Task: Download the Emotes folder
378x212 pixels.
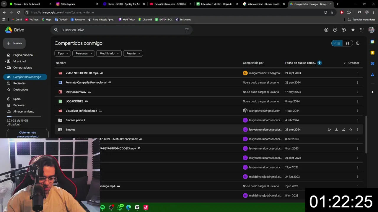Action: (336, 130)
